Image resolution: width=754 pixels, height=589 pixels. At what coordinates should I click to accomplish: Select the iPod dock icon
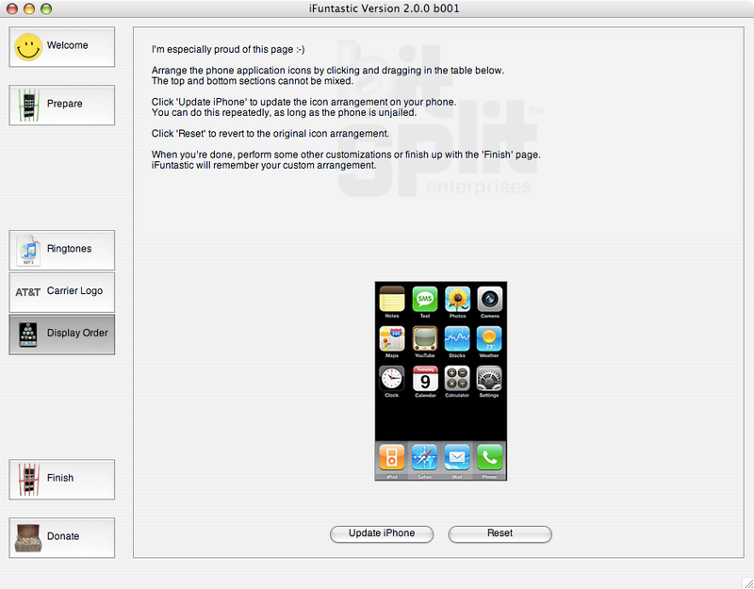click(x=392, y=457)
